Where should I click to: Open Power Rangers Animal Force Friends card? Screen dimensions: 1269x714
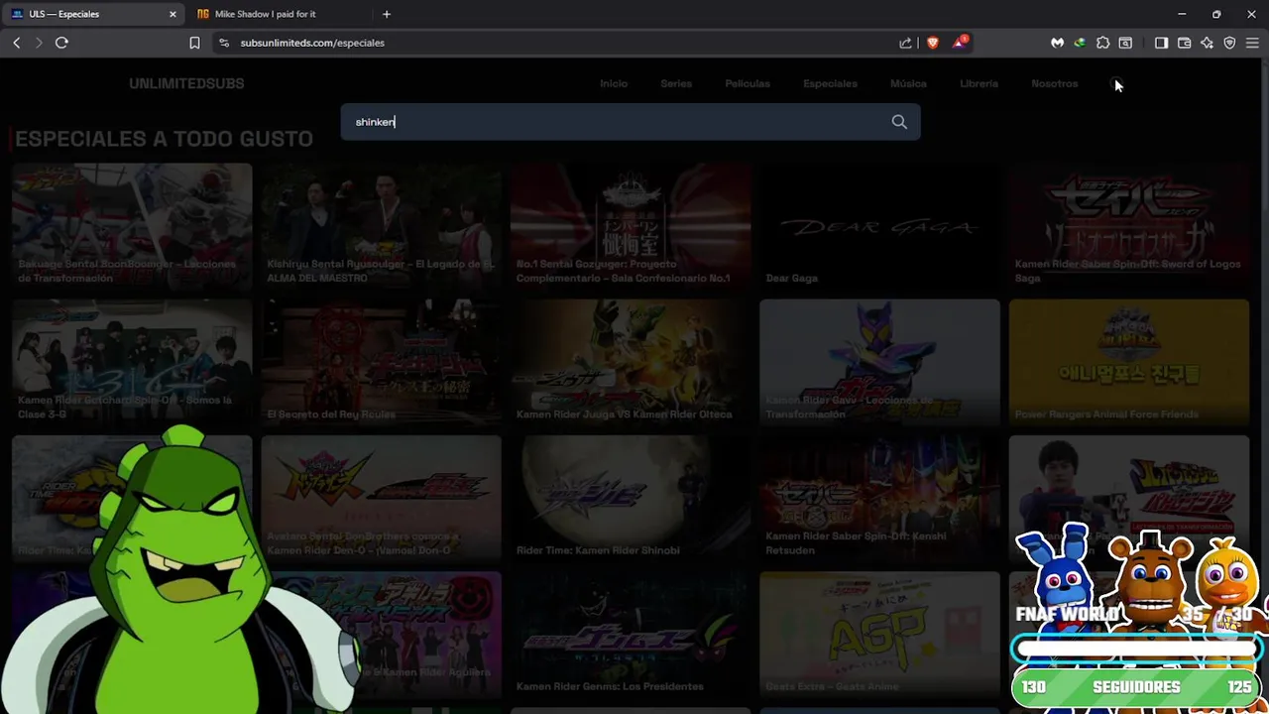click(x=1128, y=363)
